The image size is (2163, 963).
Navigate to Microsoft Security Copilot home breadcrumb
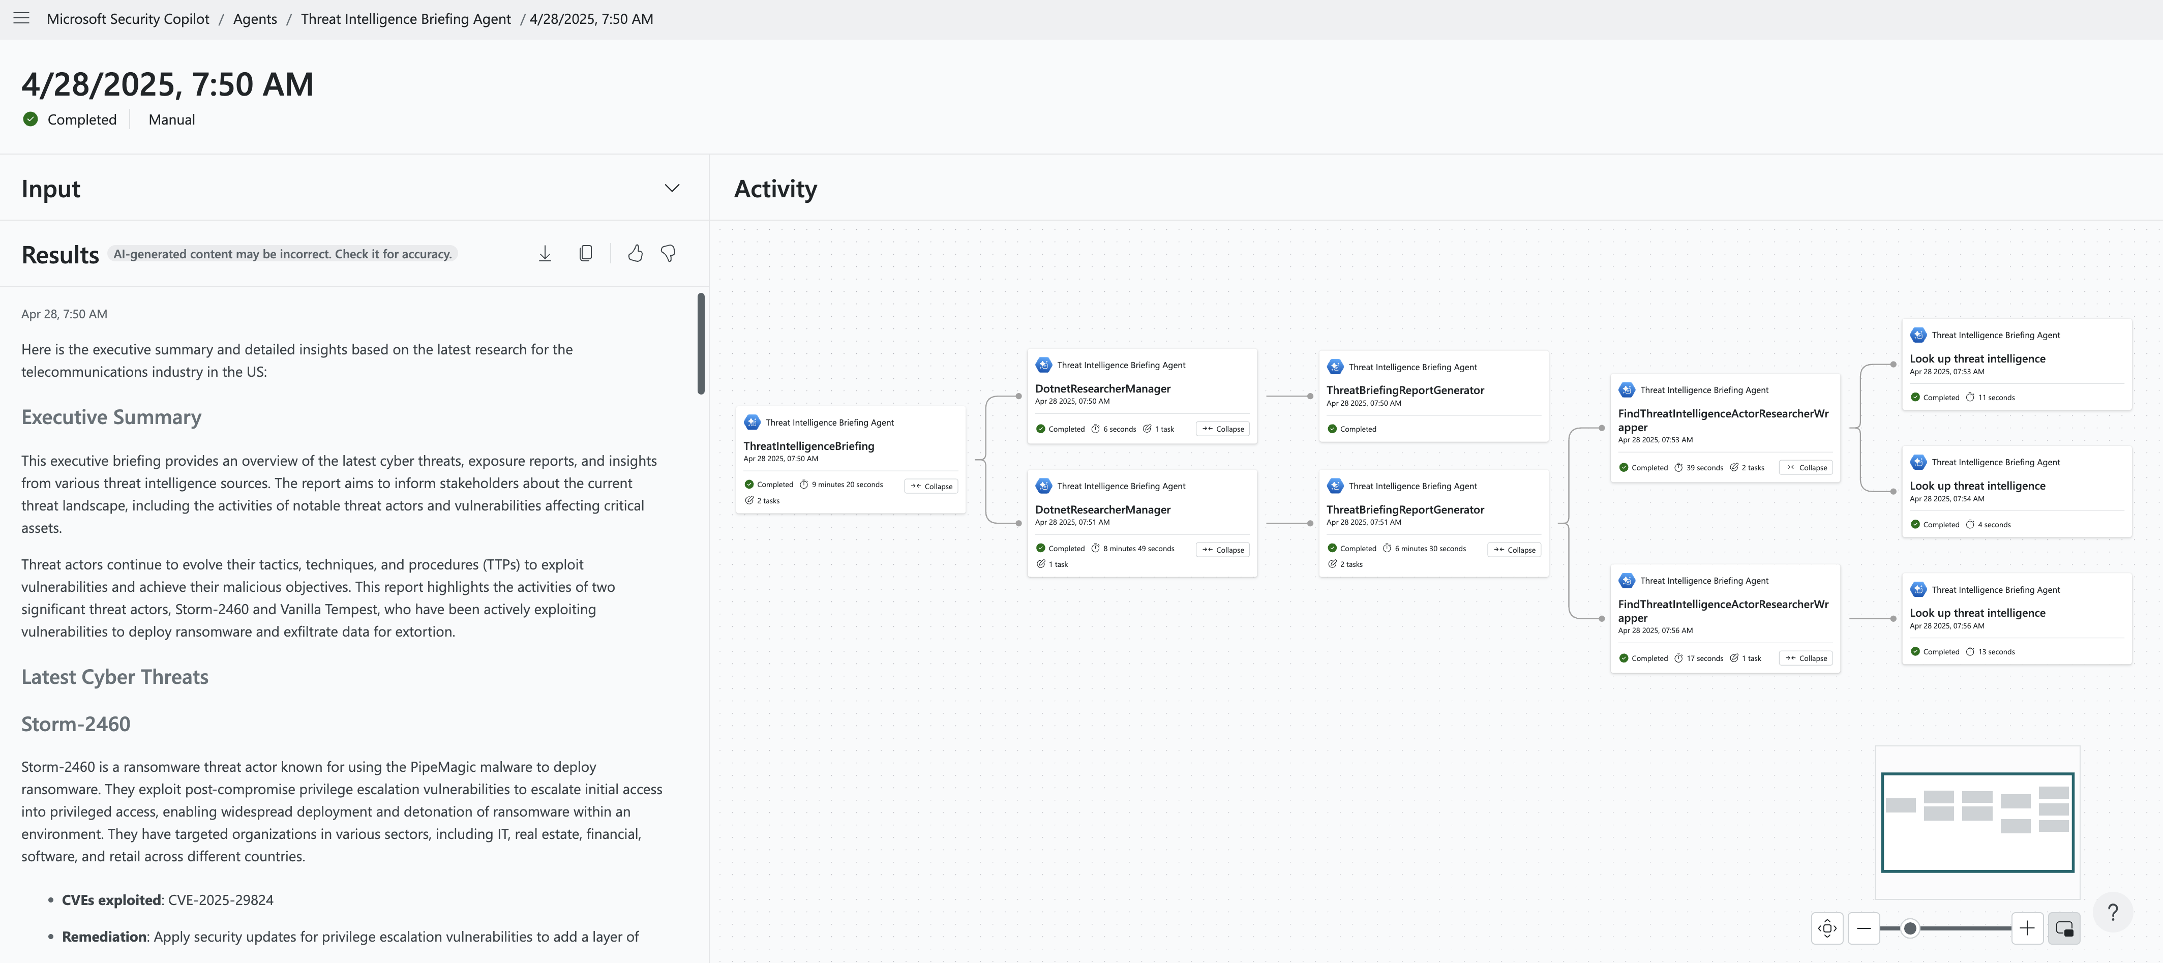pos(128,18)
